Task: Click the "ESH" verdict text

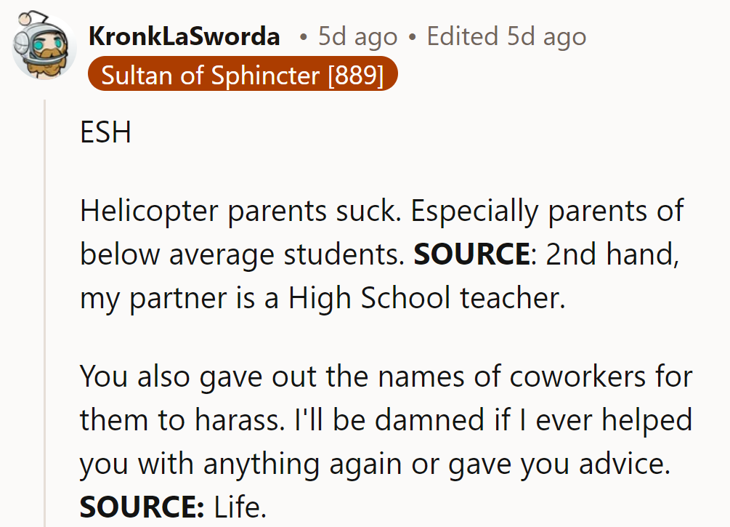Action: pyautogui.click(x=105, y=133)
